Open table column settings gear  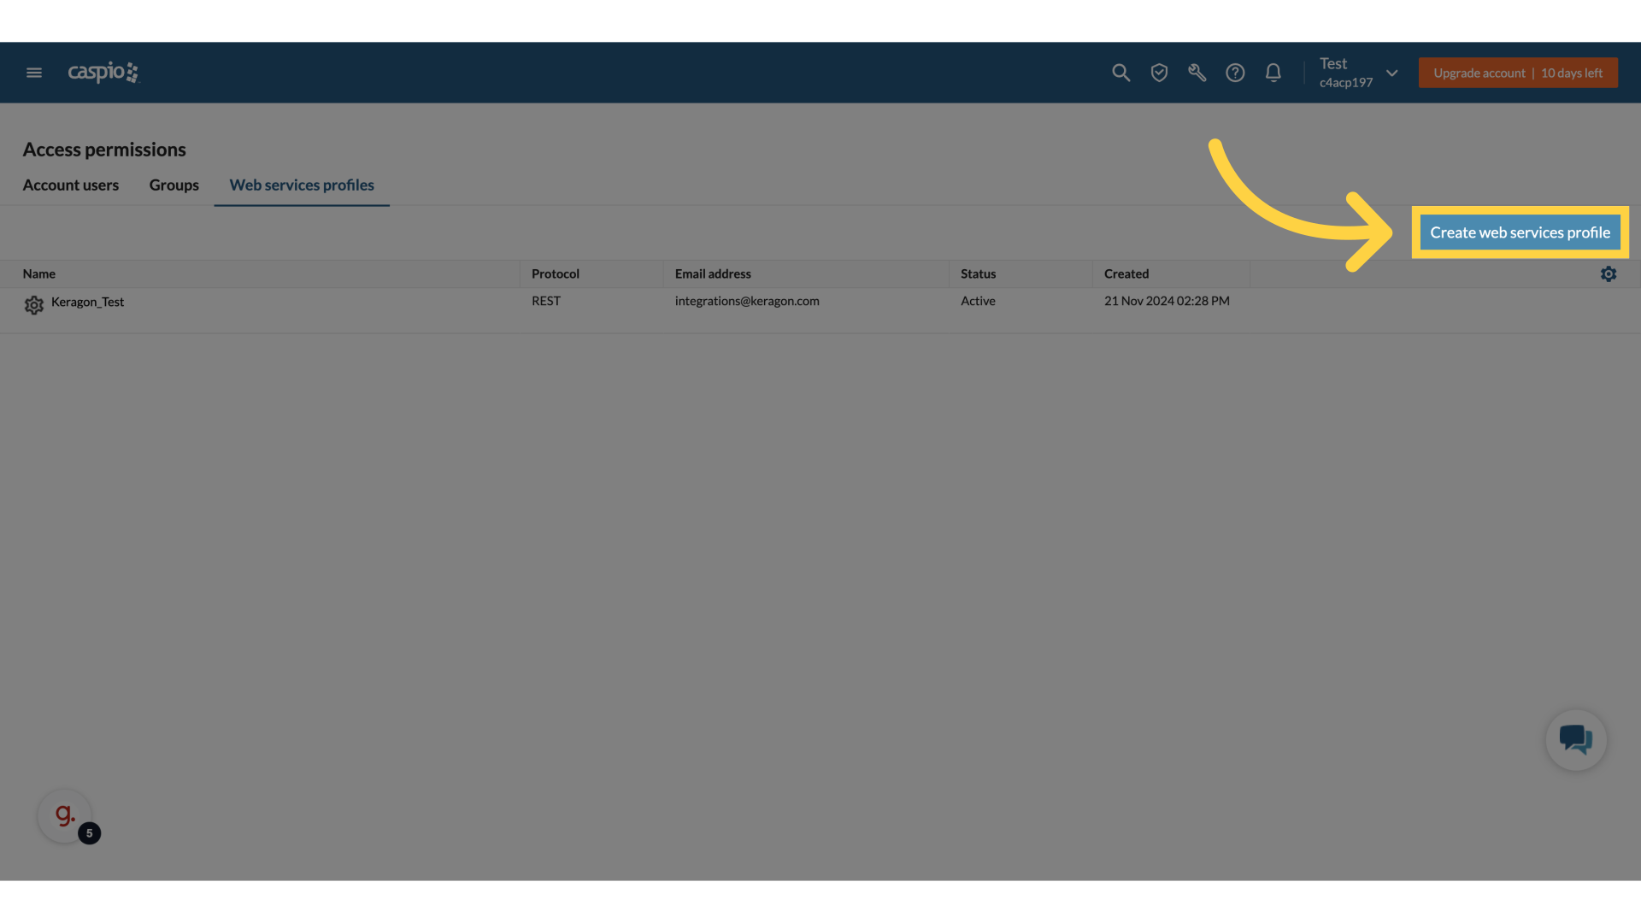pos(1609,274)
